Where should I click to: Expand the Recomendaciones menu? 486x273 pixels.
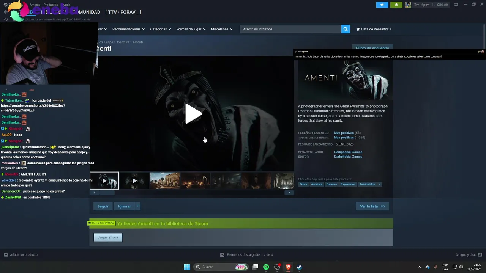pyautogui.click(x=128, y=29)
